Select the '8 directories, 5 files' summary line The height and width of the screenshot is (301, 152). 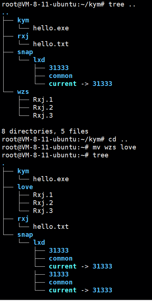[45, 131]
